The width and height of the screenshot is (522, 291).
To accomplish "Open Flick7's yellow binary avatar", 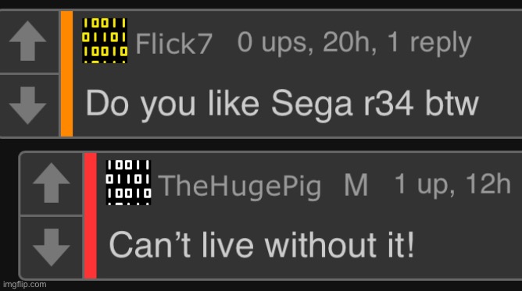I will 105,41.
